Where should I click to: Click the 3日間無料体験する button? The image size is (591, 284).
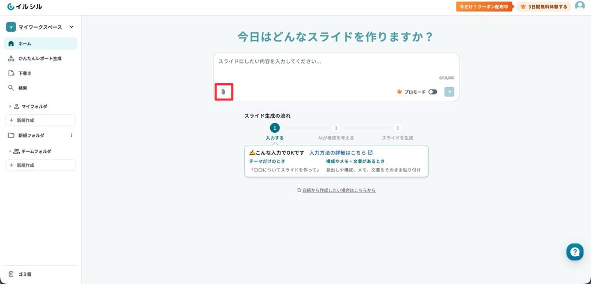point(544,6)
